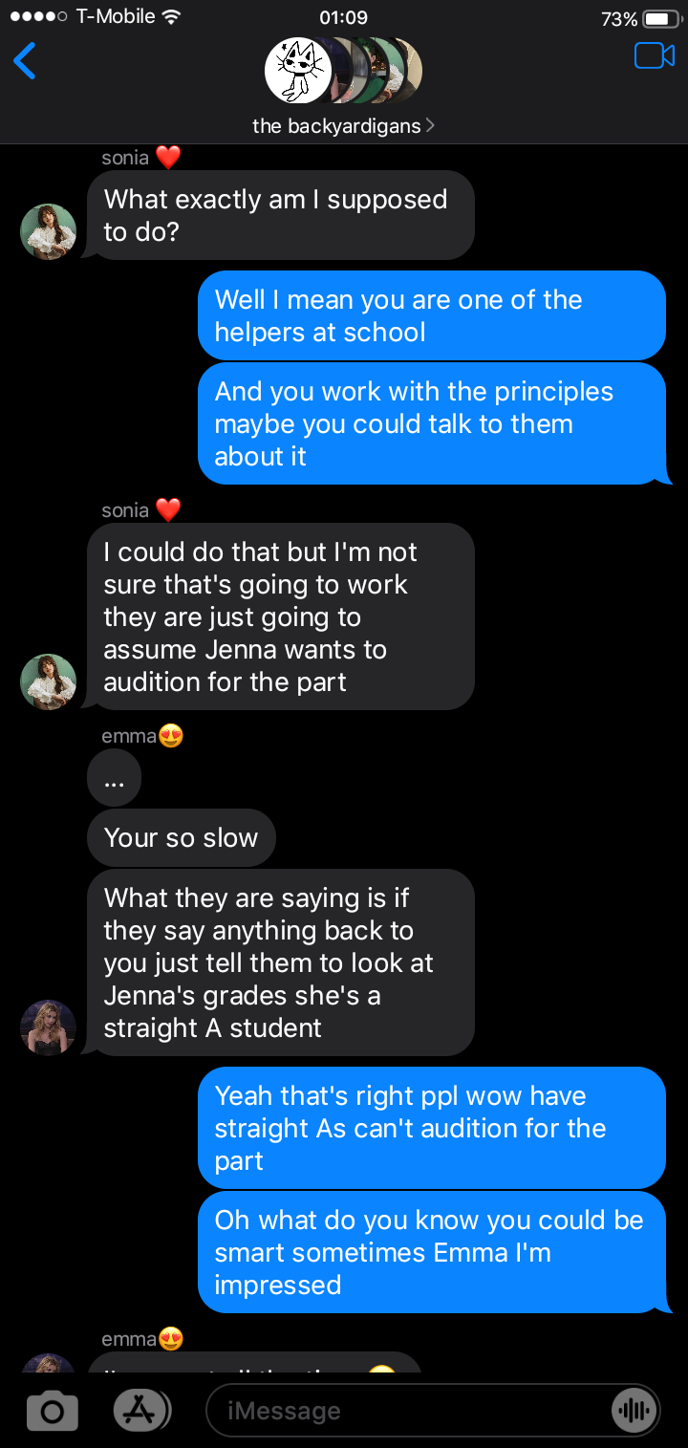Select the 'work with the principles' message
Image resolution: width=688 pixels, height=1448 pixels.
point(431,423)
